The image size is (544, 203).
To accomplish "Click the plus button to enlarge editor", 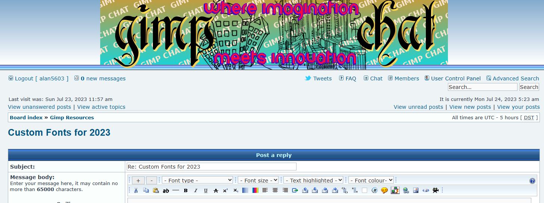I will [138, 180].
